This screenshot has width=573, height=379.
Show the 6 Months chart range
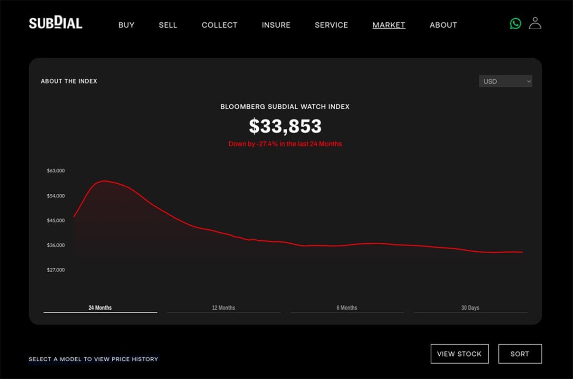click(x=347, y=308)
